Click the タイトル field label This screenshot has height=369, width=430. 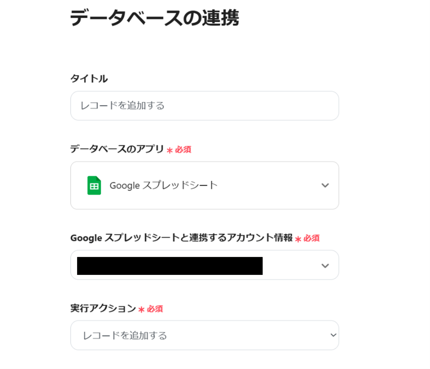click(x=89, y=79)
